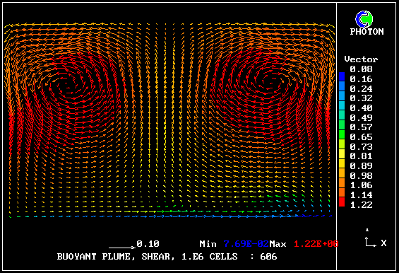Click the red maximum value 1.22E+00

(x=316, y=244)
